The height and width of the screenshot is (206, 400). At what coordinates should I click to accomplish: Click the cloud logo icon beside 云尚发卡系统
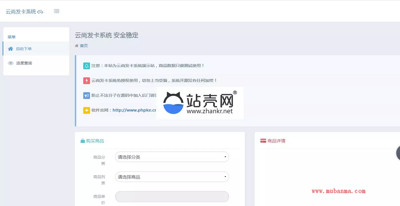pyautogui.click(x=40, y=12)
